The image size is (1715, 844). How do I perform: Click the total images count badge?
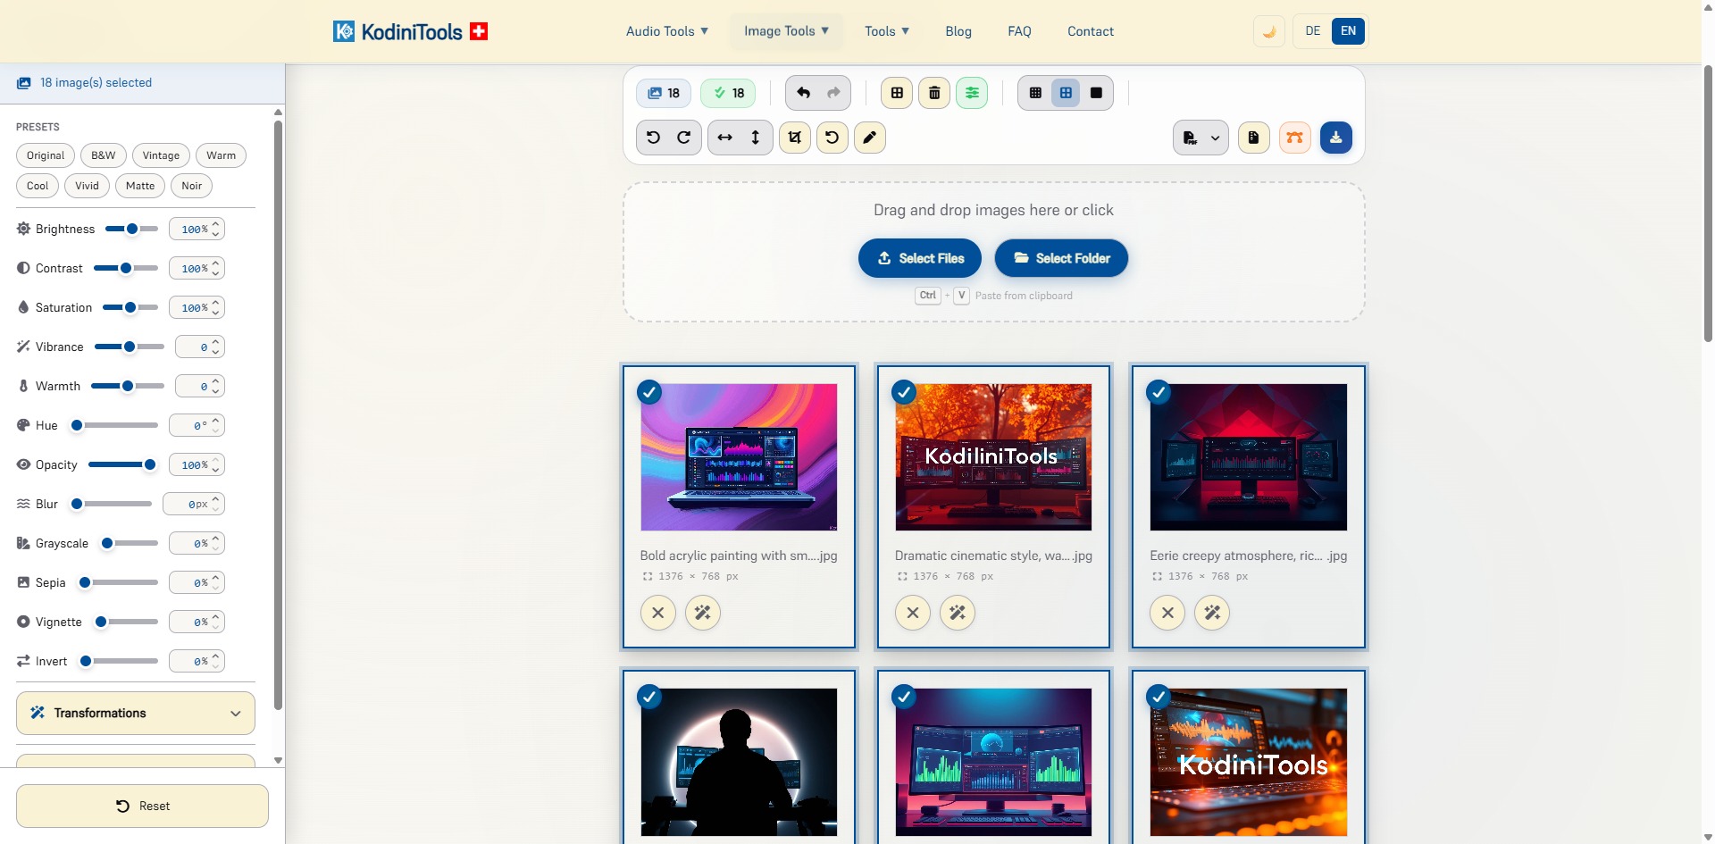[664, 93]
